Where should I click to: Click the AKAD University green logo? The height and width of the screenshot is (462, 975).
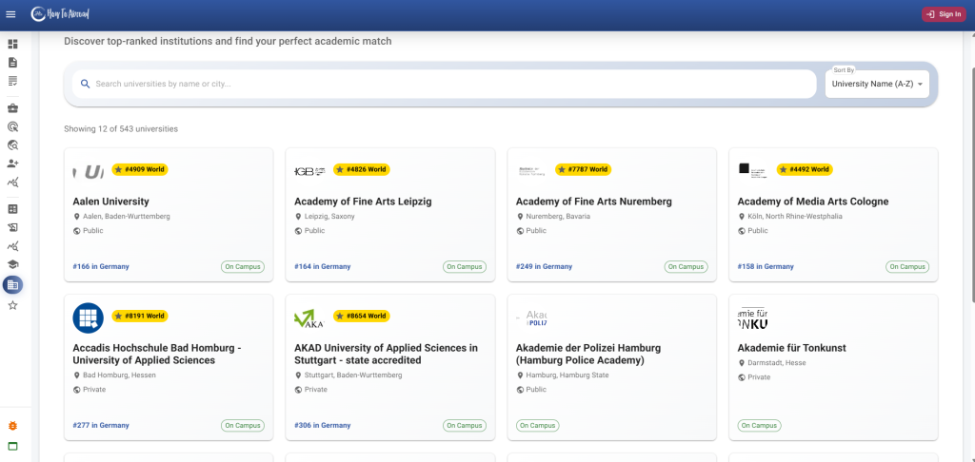pos(309,318)
